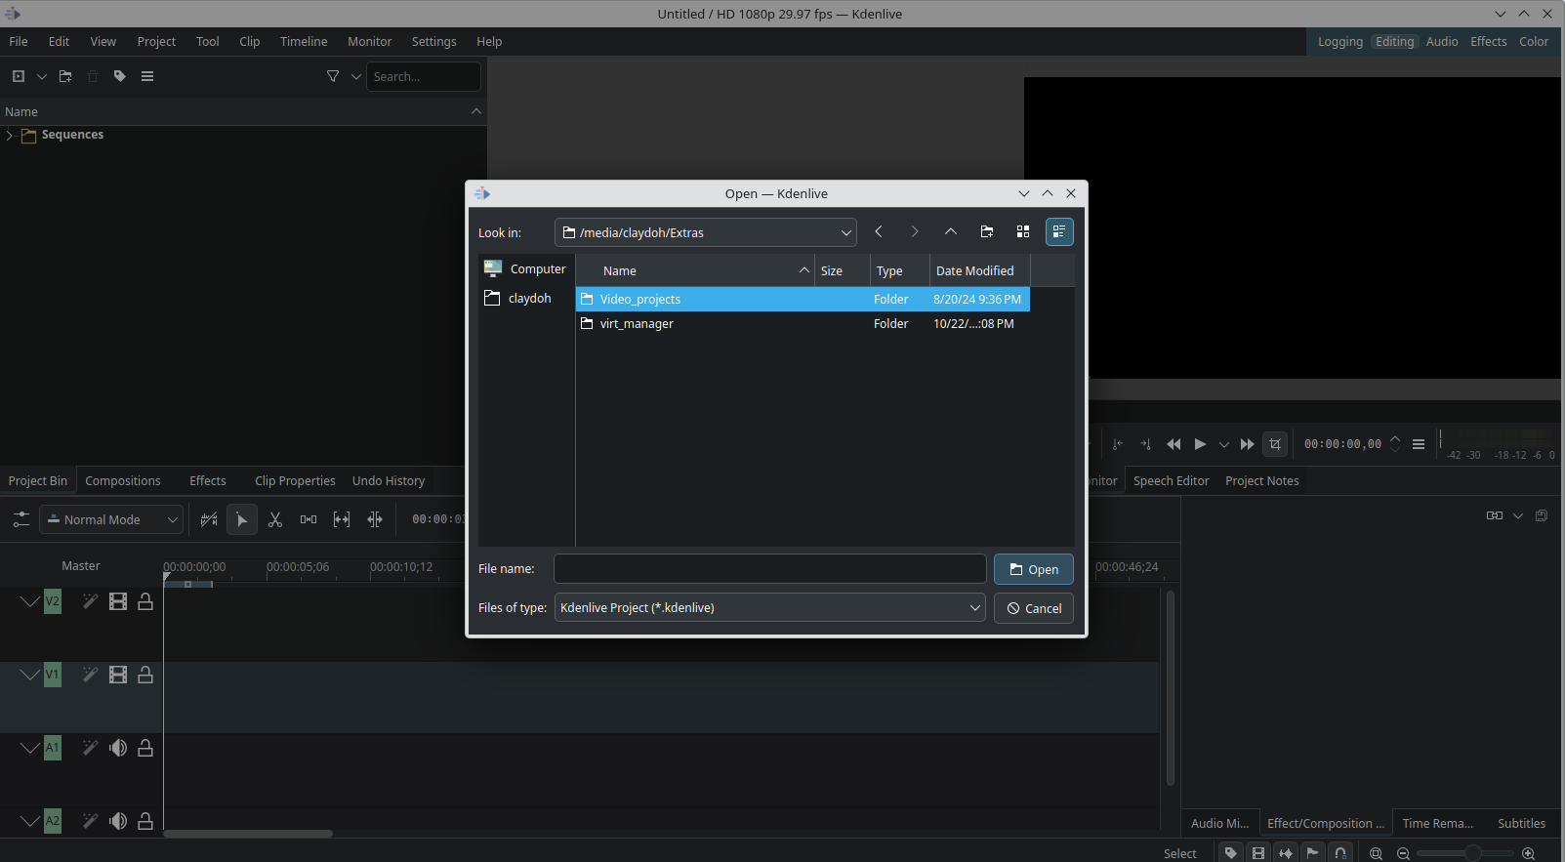Click the split compare icon in effect stack
Image resolution: width=1565 pixels, height=862 pixels.
1495,515
